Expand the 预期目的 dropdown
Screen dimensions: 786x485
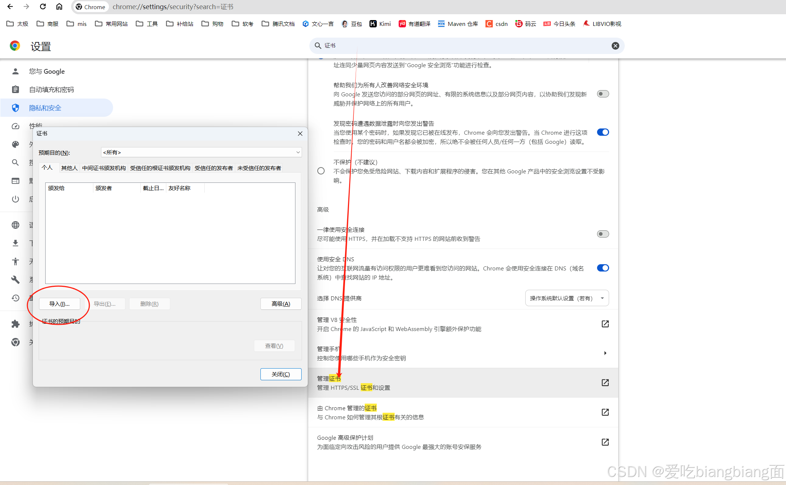point(201,152)
